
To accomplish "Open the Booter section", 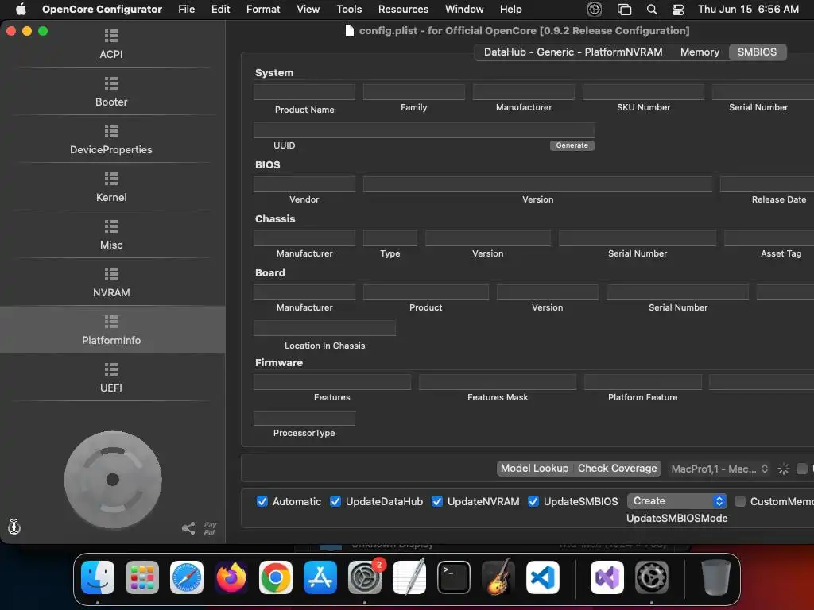I will point(111,92).
